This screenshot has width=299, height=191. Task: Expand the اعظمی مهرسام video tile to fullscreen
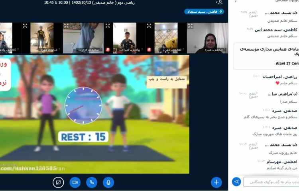pyautogui.click(x=149, y=26)
